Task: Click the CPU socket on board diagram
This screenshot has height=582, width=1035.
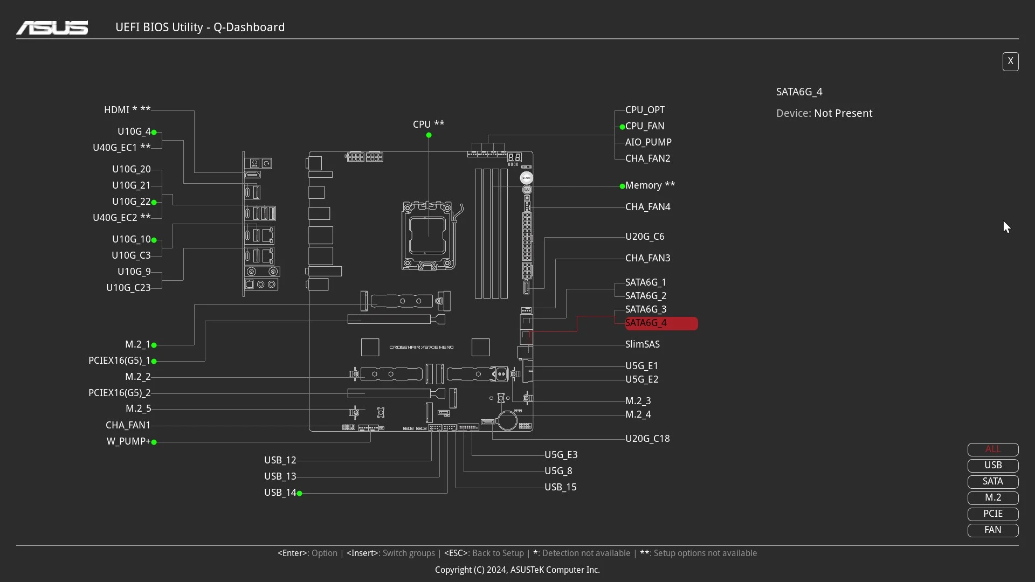Action: 428,235
